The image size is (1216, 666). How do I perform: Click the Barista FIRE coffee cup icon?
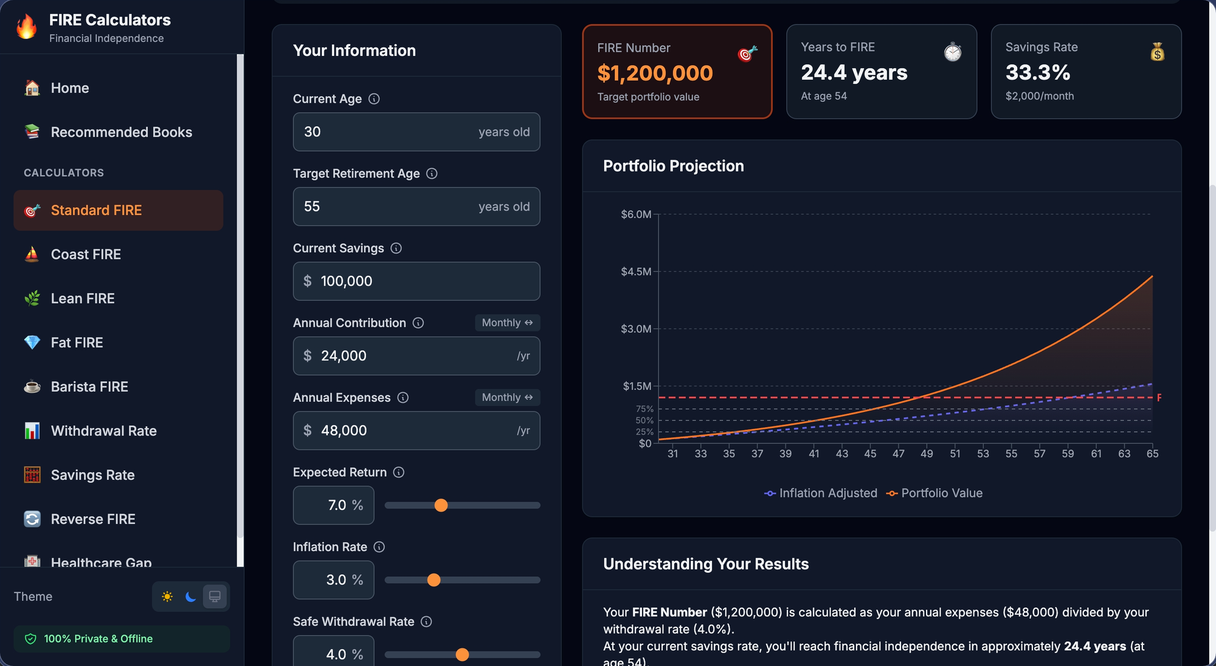[x=33, y=386]
